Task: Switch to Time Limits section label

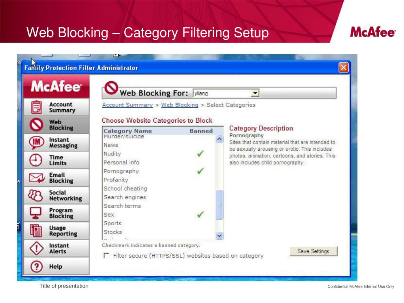Action: (58, 160)
